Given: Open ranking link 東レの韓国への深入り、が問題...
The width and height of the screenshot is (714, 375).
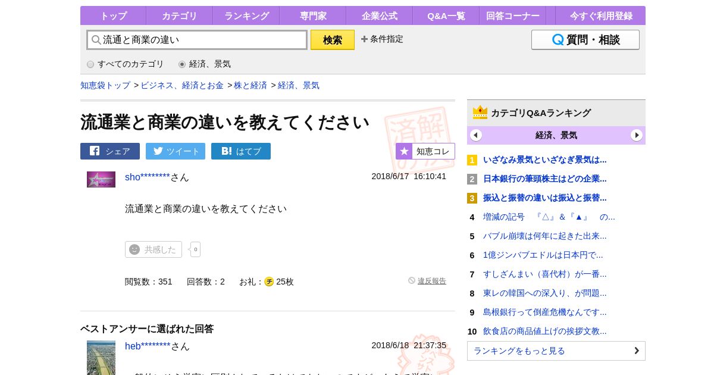Looking at the screenshot, I should [x=545, y=293].
